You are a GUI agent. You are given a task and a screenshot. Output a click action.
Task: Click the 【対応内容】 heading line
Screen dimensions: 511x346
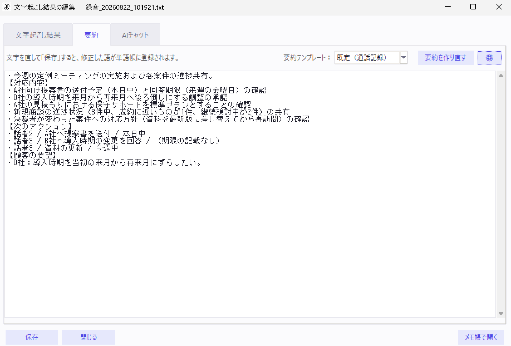(28, 83)
